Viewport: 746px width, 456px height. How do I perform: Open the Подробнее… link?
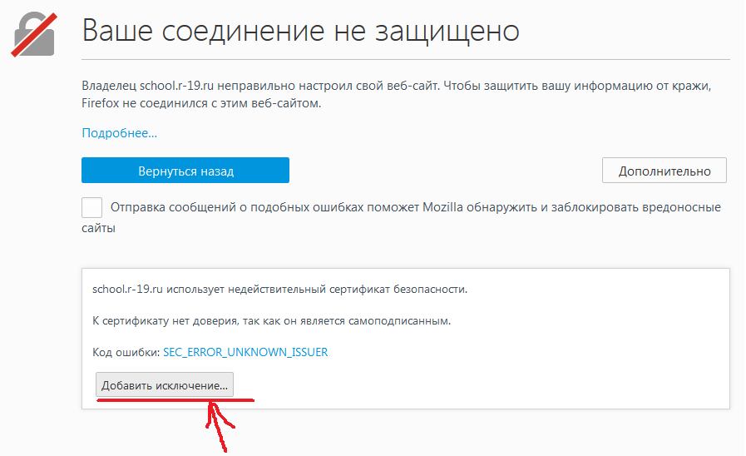click(x=120, y=133)
